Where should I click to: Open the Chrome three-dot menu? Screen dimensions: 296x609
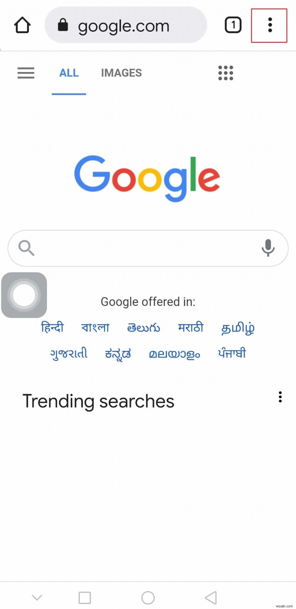point(270,25)
